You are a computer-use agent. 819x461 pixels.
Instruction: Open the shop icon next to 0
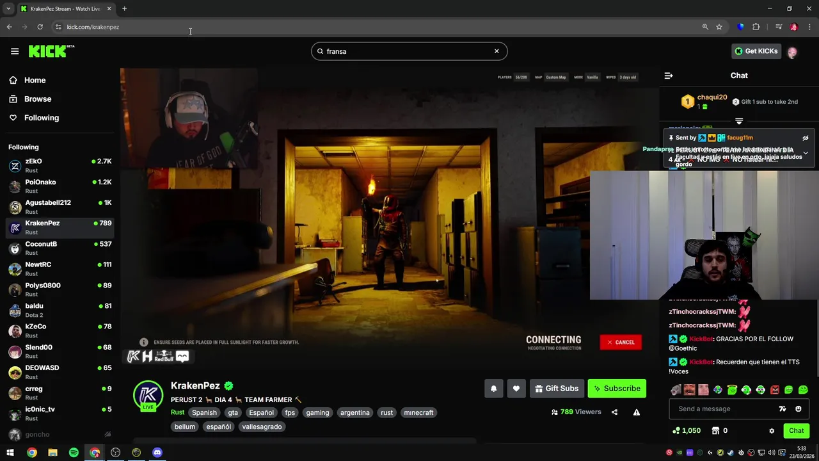(x=716, y=431)
